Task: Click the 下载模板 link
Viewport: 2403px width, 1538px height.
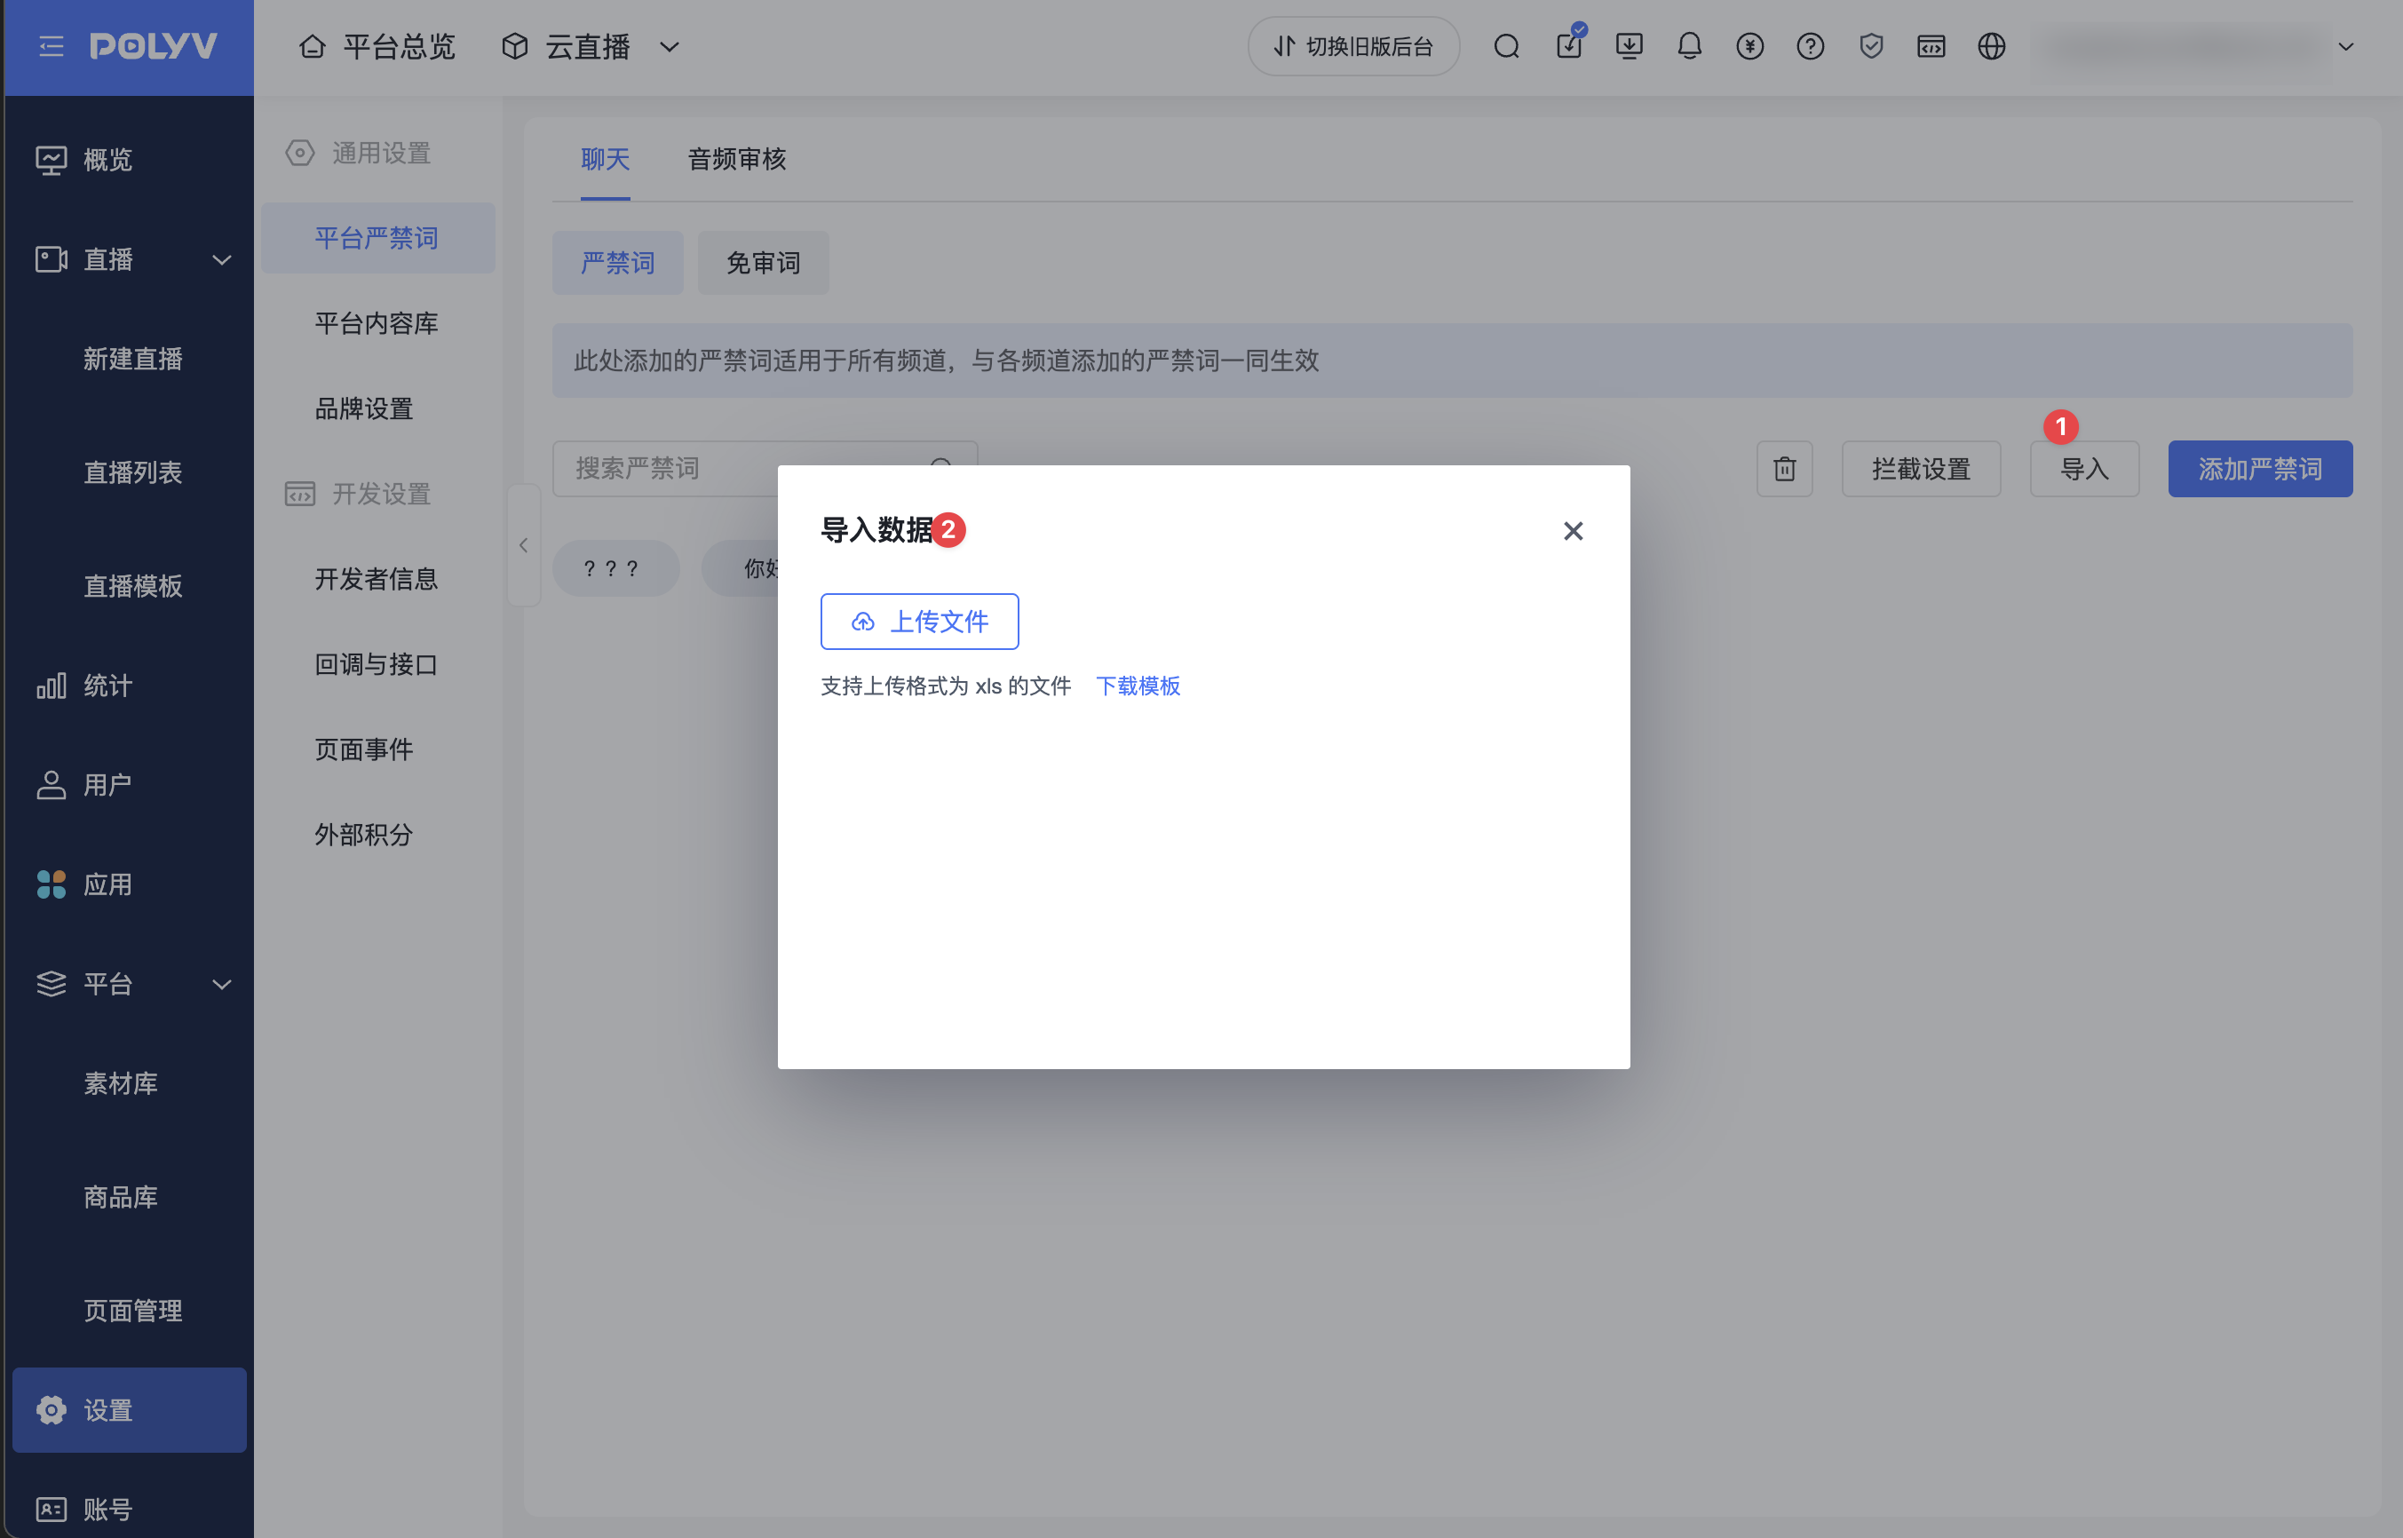Action: (1138, 686)
